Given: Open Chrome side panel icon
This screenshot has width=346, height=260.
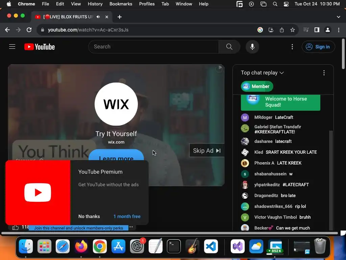Looking at the screenshot, I should [x=317, y=30].
